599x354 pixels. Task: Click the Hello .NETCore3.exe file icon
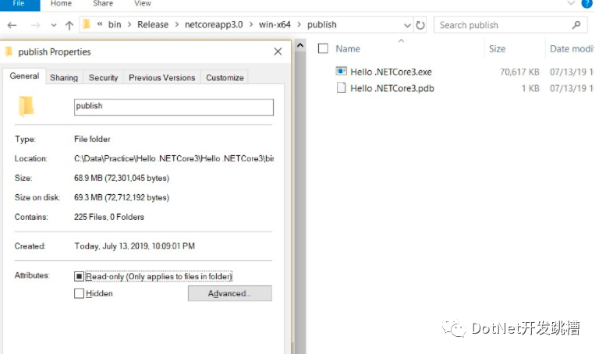coord(341,72)
